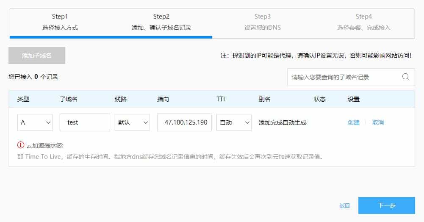Click the 指向 column header

tap(163, 99)
